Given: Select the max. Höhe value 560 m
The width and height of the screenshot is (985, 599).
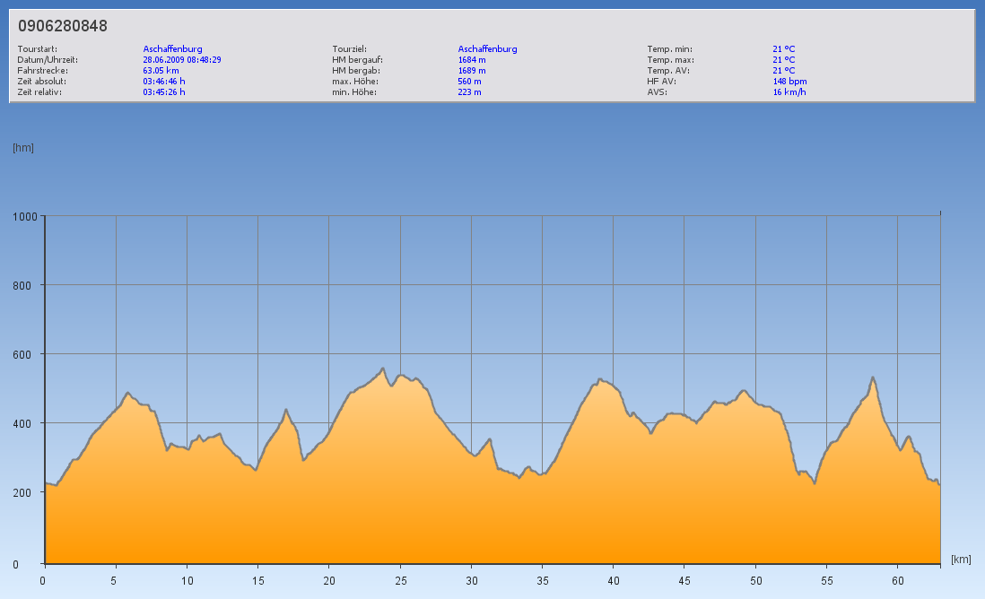Looking at the screenshot, I should point(470,82).
